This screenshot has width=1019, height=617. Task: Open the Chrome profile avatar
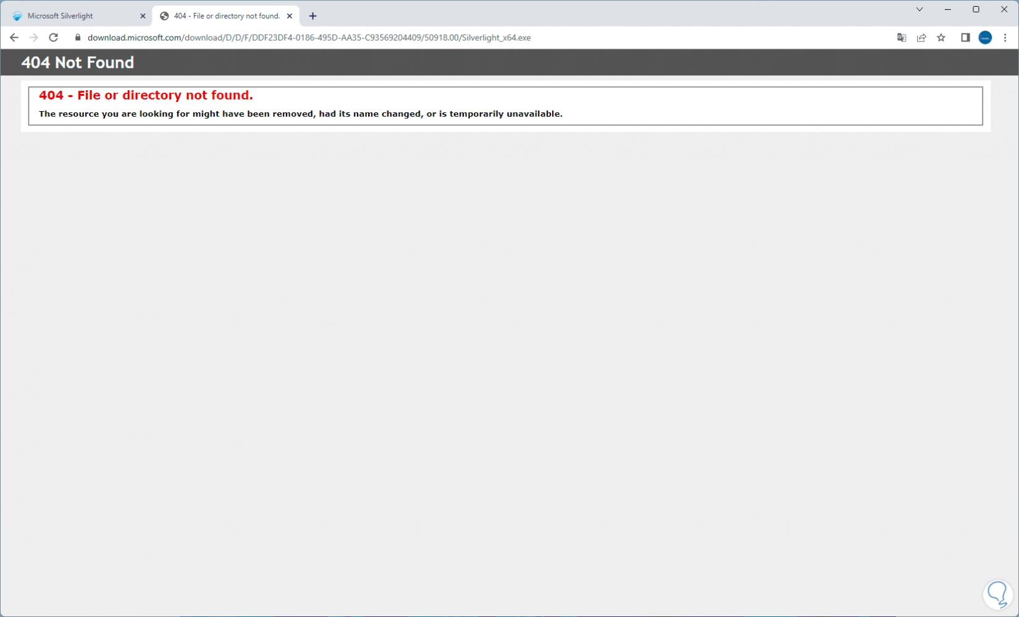(985, 38)
